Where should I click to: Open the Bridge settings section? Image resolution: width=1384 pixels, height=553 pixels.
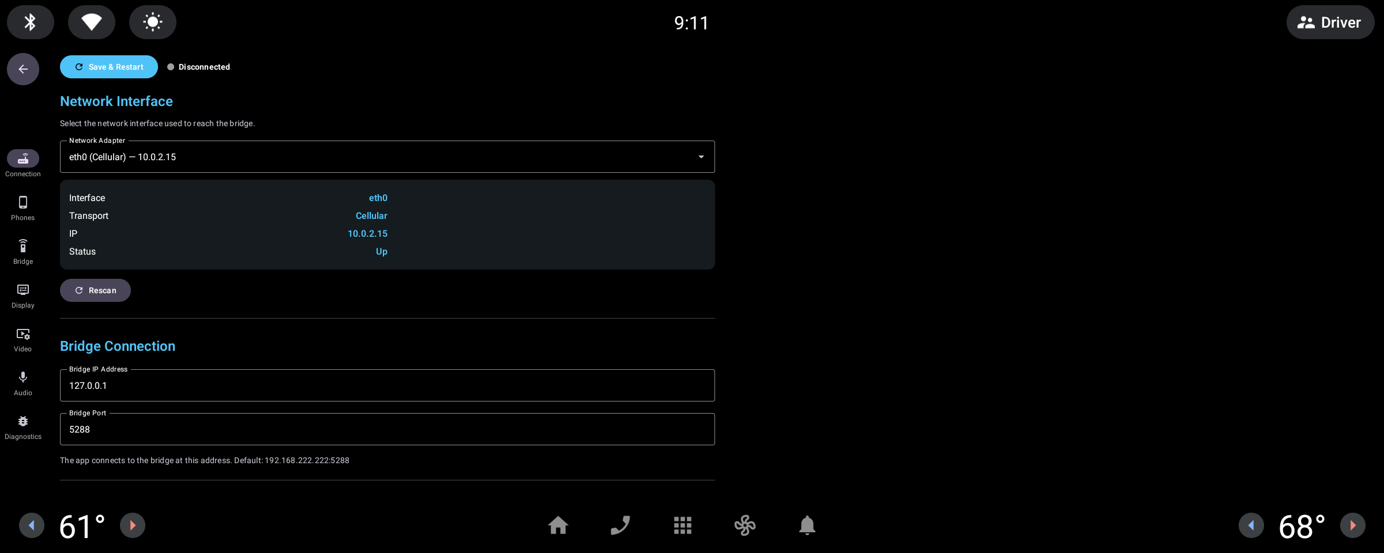(x=23, y=252)
